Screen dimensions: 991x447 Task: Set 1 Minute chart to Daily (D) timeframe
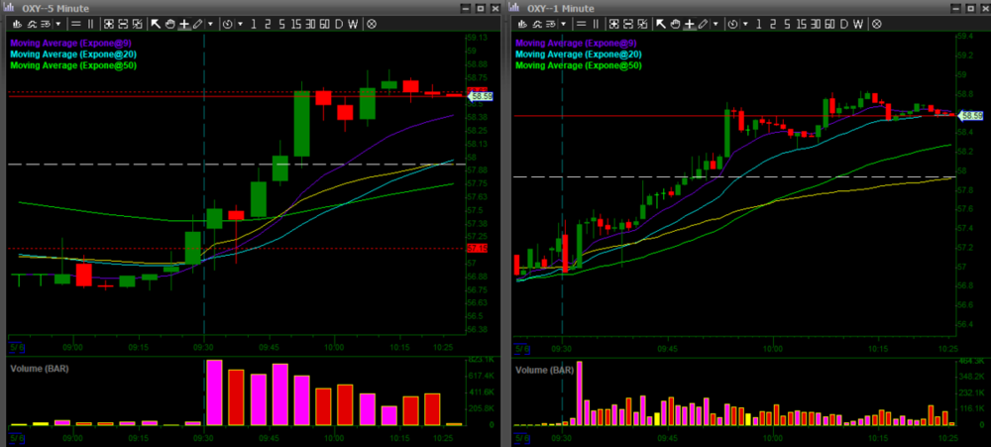843,22
